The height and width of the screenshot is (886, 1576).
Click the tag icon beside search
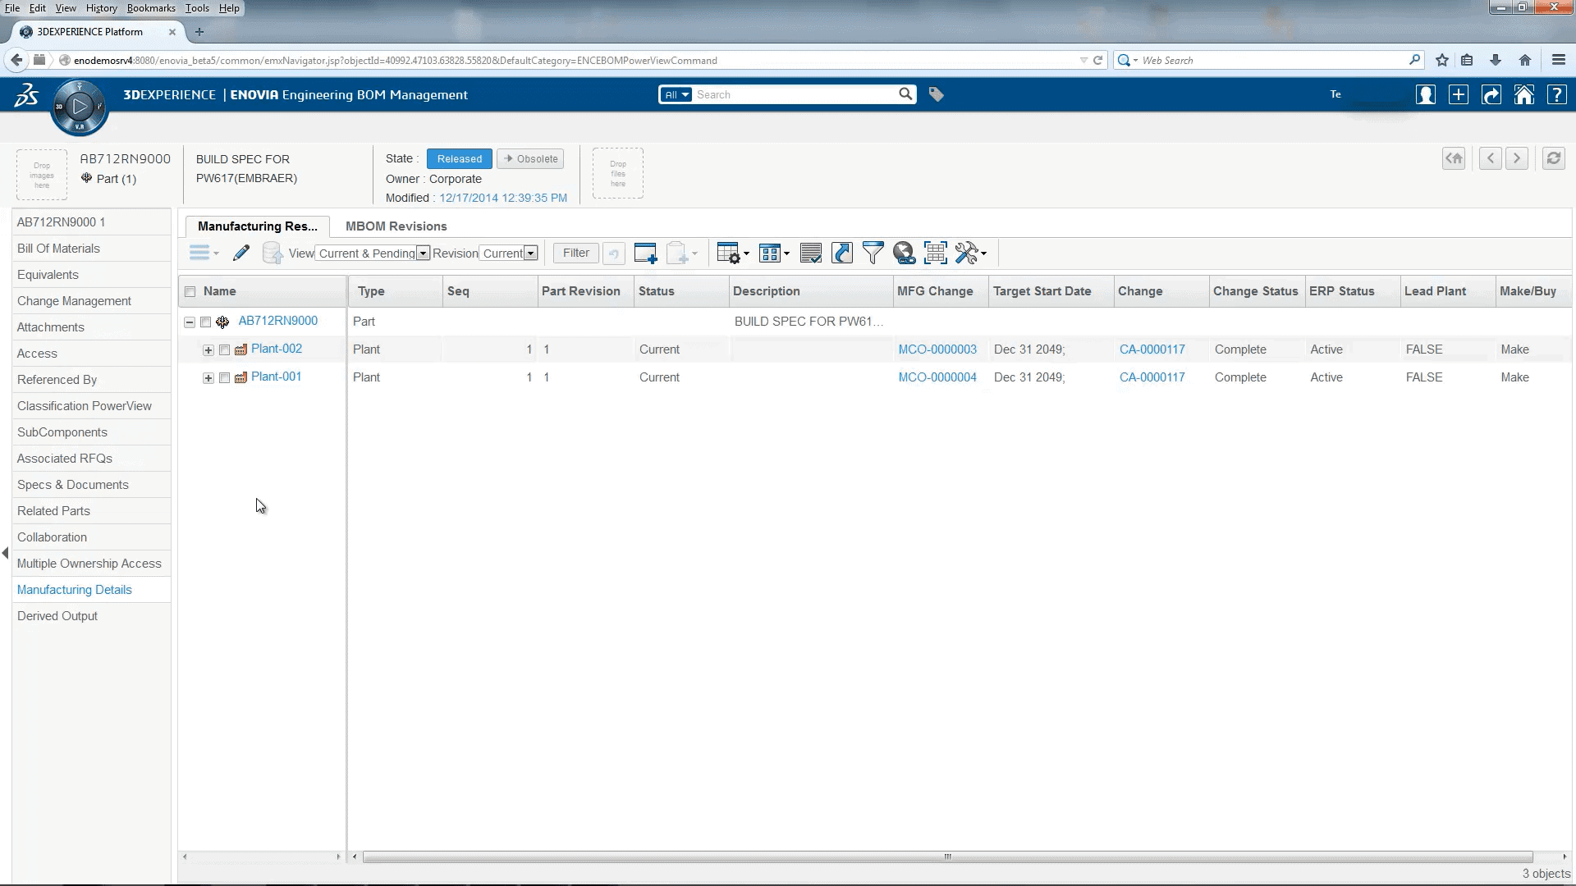(936, 94)
